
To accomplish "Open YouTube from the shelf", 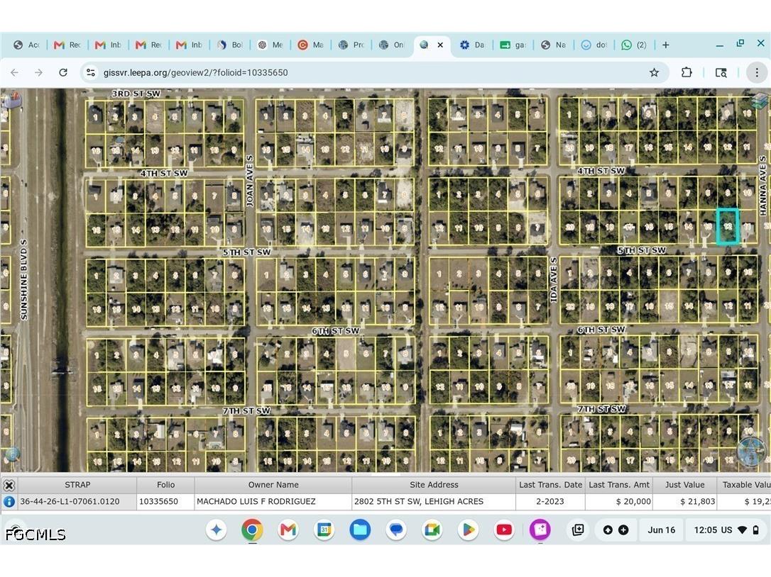I will (x=504, y=530).
